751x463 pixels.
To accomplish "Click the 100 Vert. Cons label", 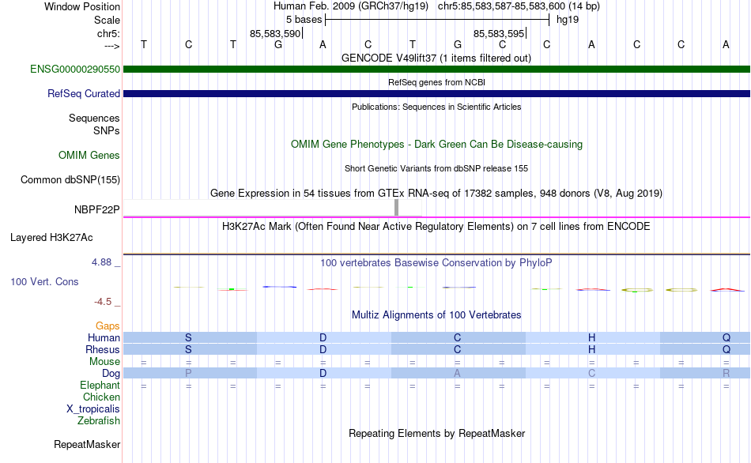I will (x=44, y=281).
